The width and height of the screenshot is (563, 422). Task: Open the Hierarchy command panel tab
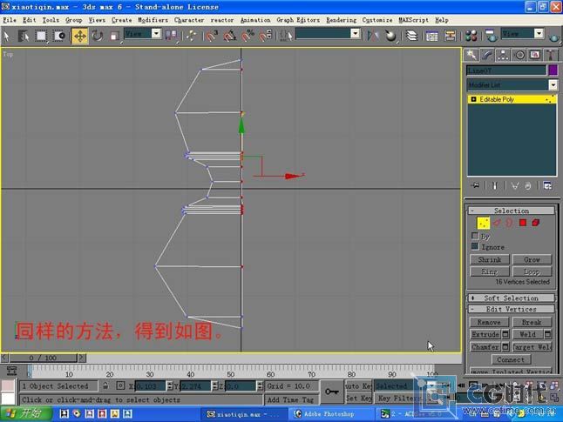pos(503,55)
